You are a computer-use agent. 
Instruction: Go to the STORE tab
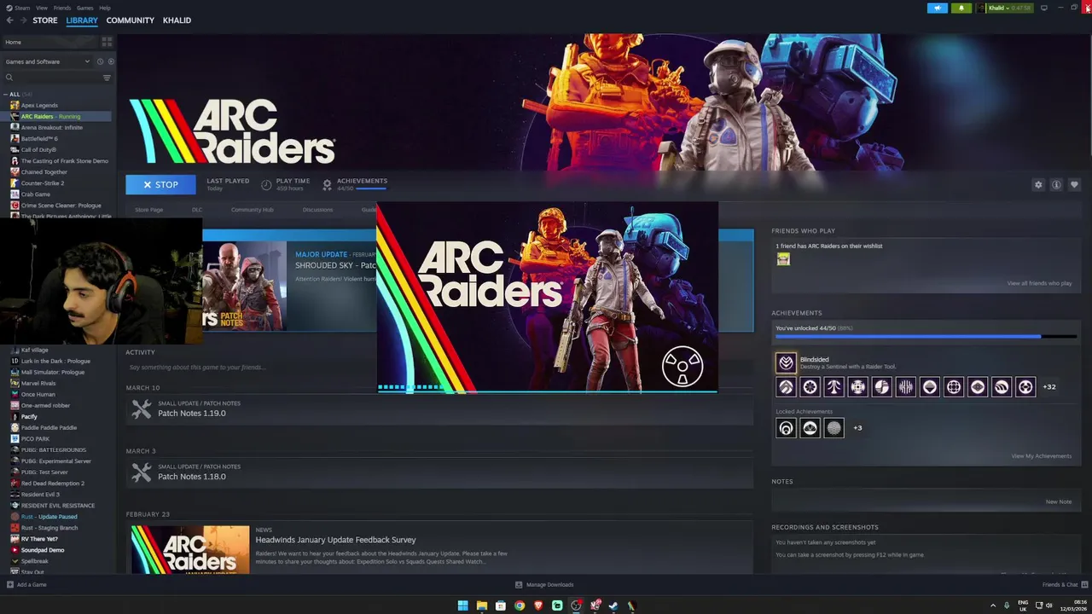[45, 20]
